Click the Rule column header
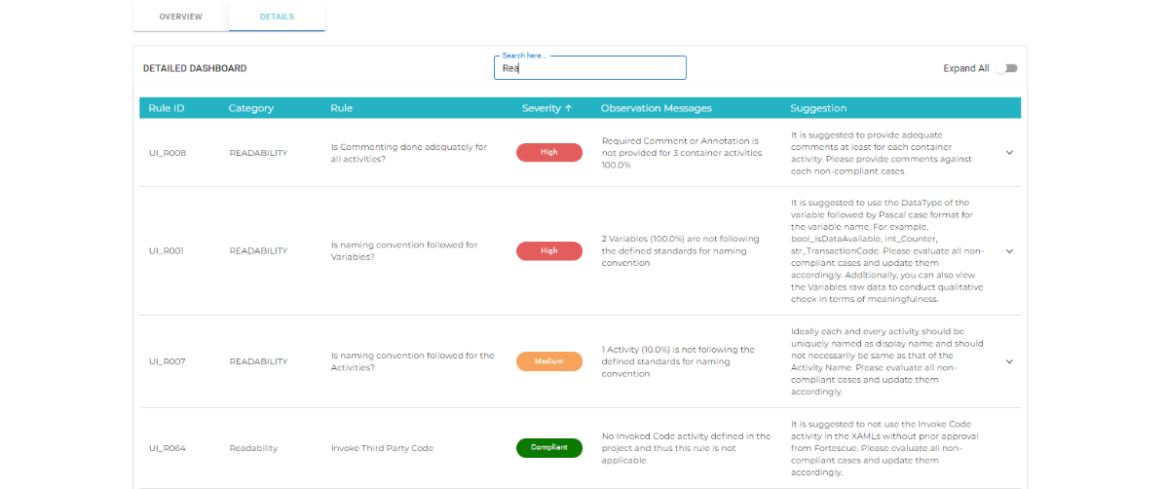Viewport: 1166px width, 489px height. 341,108
